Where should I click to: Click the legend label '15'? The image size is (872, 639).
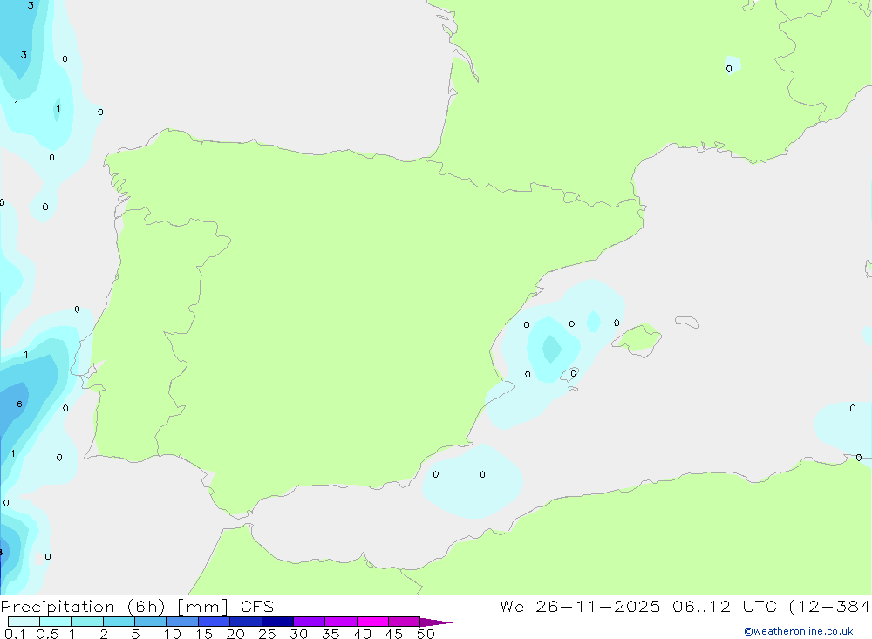(204, 634)
